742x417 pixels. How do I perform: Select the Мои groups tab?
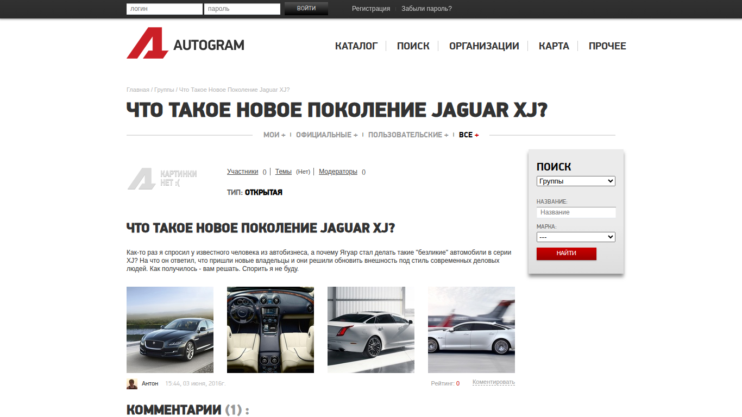pyautogui.click(x=274, y=135)
